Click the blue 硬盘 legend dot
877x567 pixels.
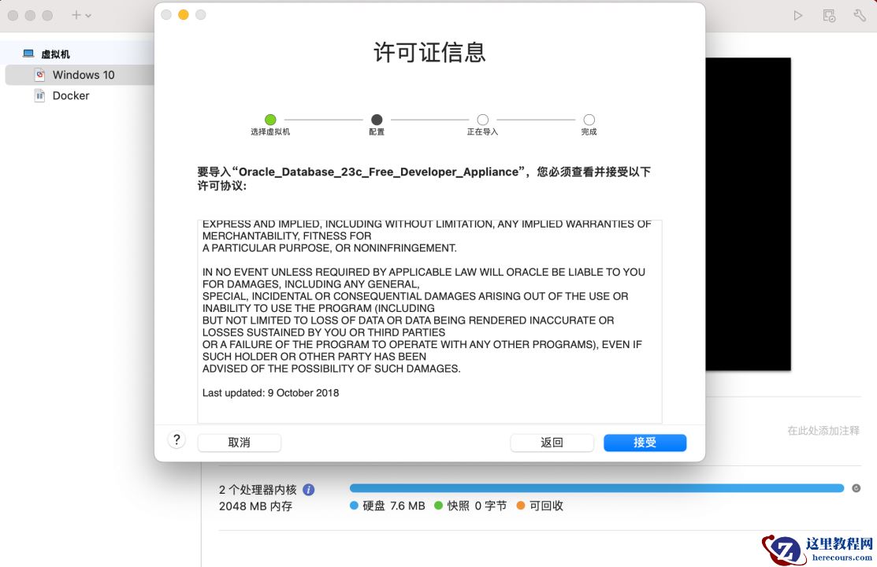(354, 506)
